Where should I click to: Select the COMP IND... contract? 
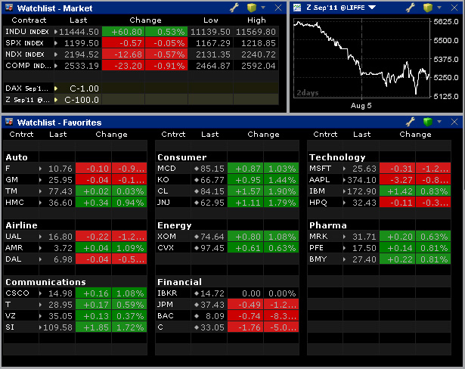[x=28, y=66]
